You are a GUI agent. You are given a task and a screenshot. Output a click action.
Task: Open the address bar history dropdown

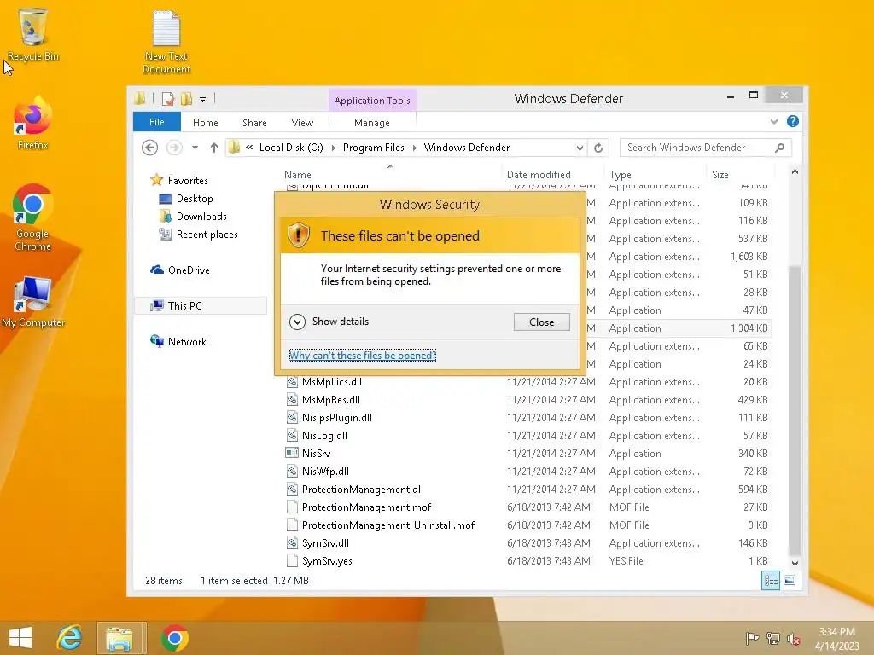[580, 148]
